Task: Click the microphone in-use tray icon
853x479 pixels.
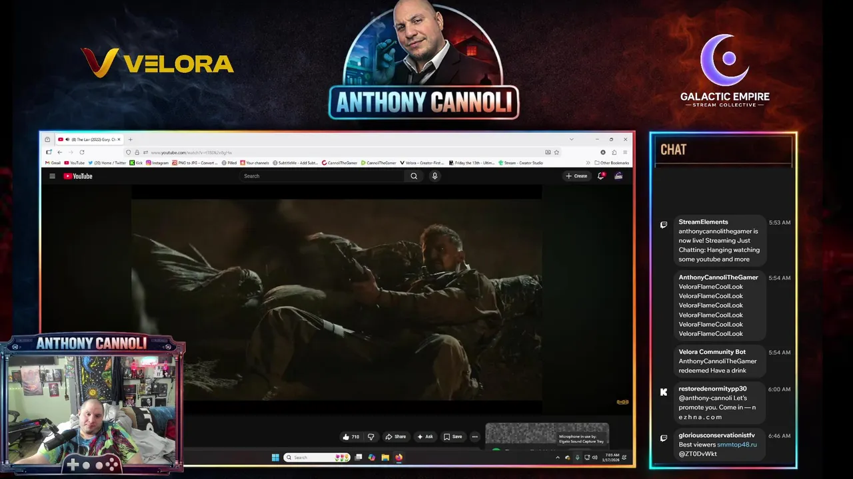Action: click(x=577, y=458)
